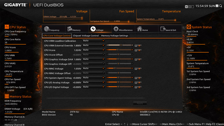Toggle the CPU Vcore on/off switch
Viewport: 224px width, 126px height.
138,50
